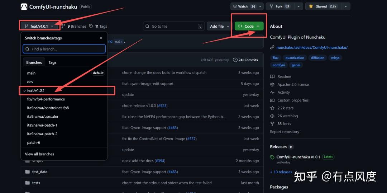Open ComfyUI-nunchaku v1.0.1 latest release
Screen dimensions: 387x193
[x=298, y=157]
